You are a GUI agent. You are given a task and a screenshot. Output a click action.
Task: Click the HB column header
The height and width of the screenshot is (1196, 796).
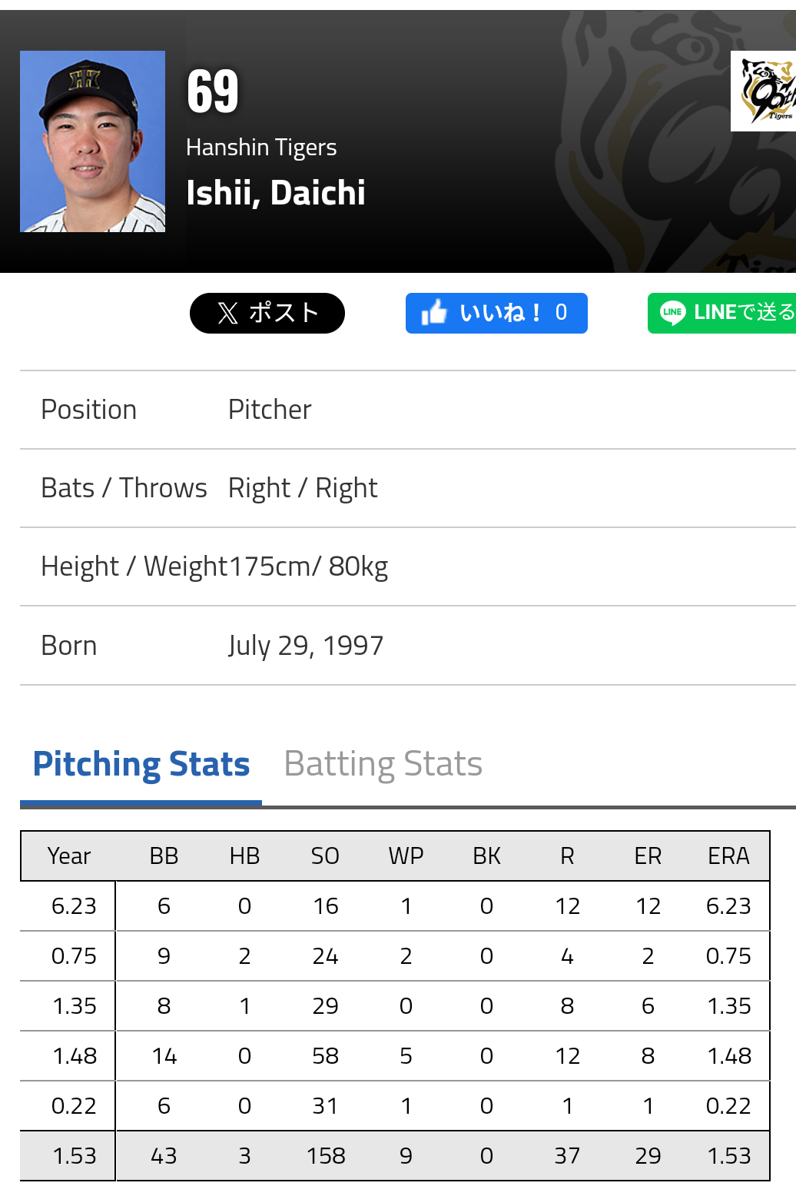[x=244, y=856]
